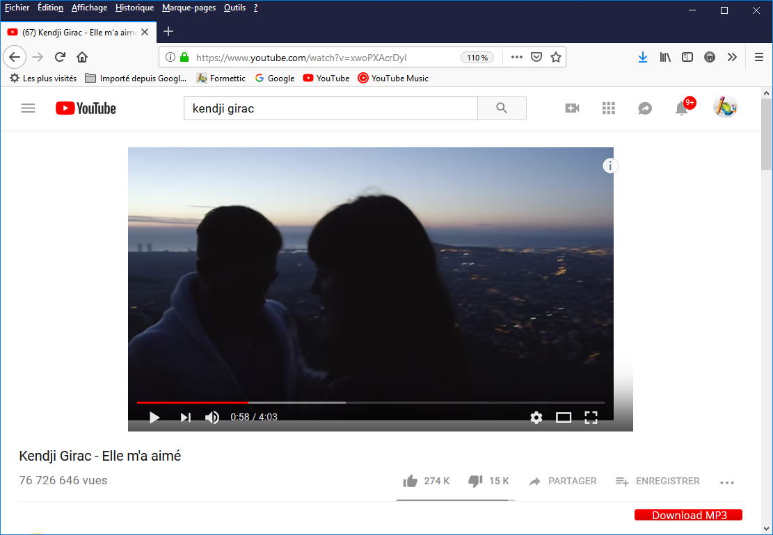Image resolution: width=773 pixels, height=535 pixels.
Task: Click the page vertical scrollbar thumb
Action: click(766, 135)
